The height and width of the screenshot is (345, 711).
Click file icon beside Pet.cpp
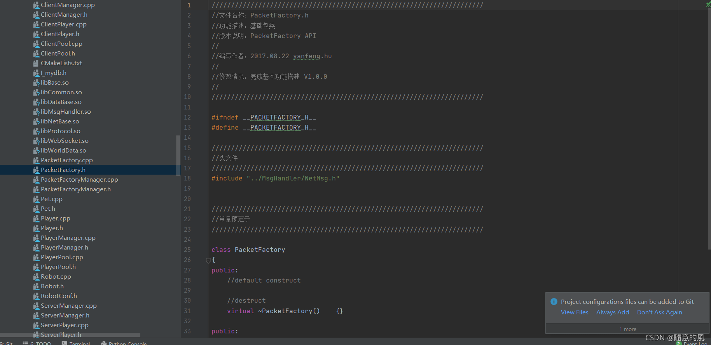coord(36,199)
